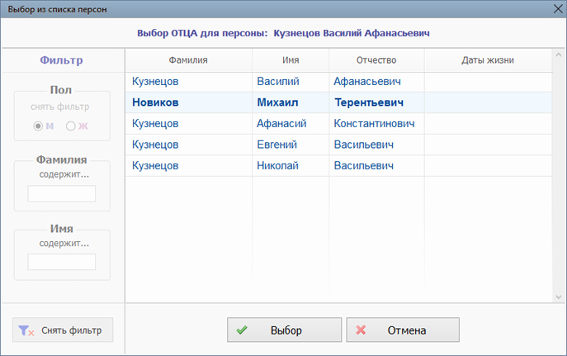567x356 pixels.
Task: Click the scrollbar down arrow
Action: 558,297
